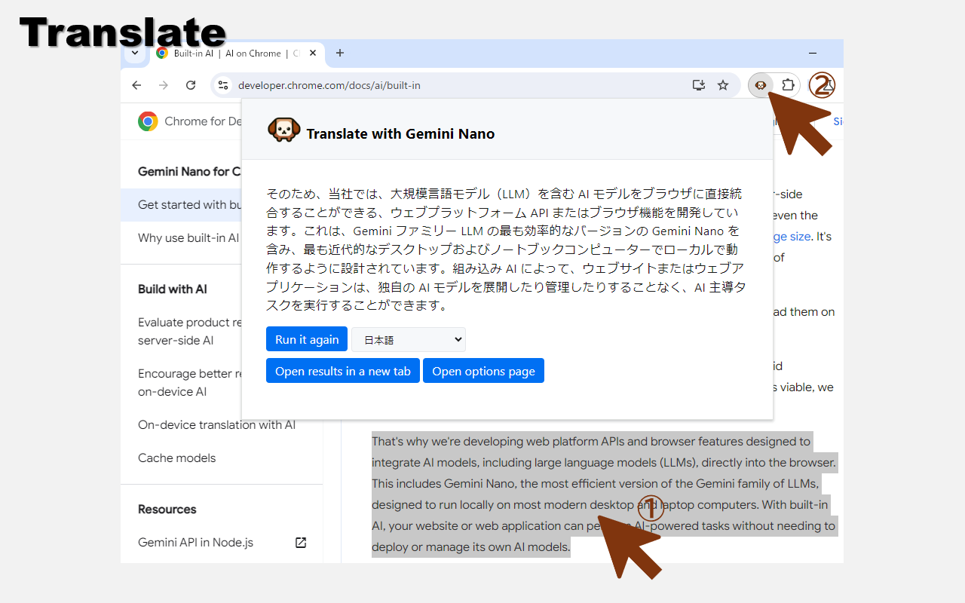Viewport: 965px width, 603px height.
Task: Click the dog translate extension icon
Action: point(761,85)
